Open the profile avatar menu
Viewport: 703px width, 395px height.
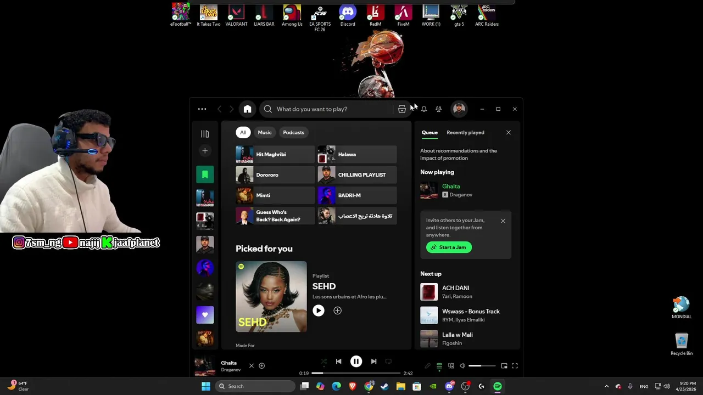[x=459, y=109]
